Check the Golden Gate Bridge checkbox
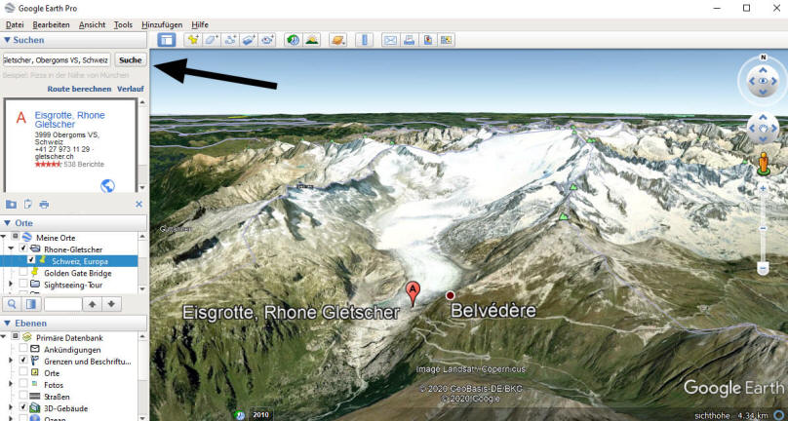The image size is (788, 421). pyautogui.click(x=23, y=273)
